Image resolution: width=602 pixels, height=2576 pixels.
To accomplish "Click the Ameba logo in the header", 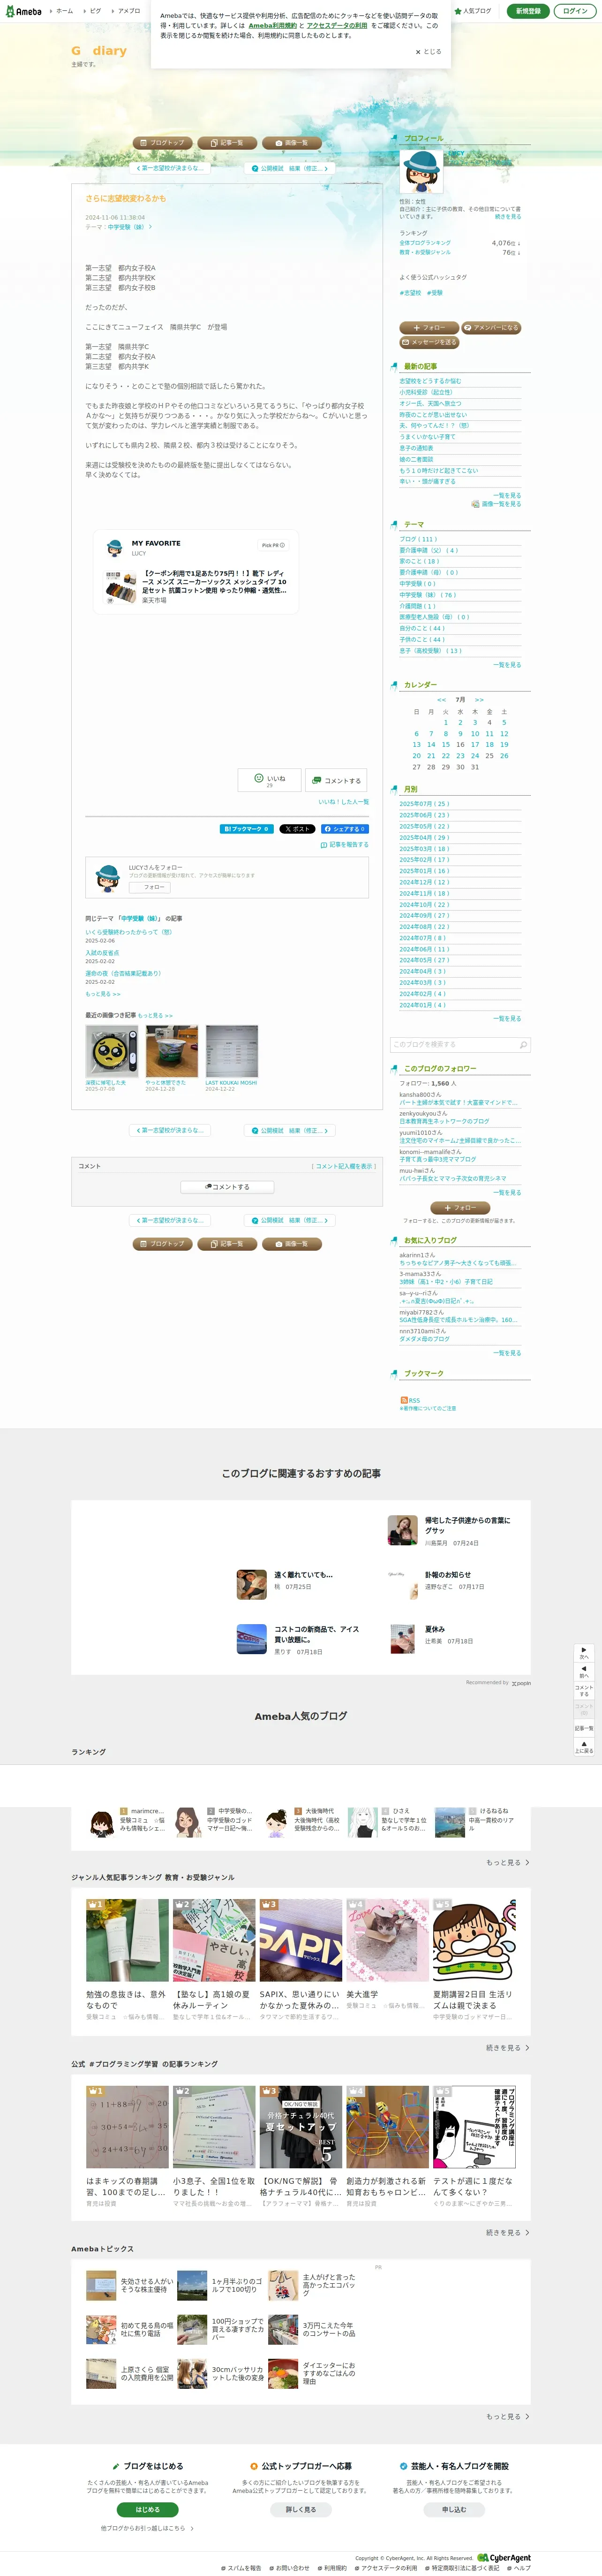I will [24, 11].
